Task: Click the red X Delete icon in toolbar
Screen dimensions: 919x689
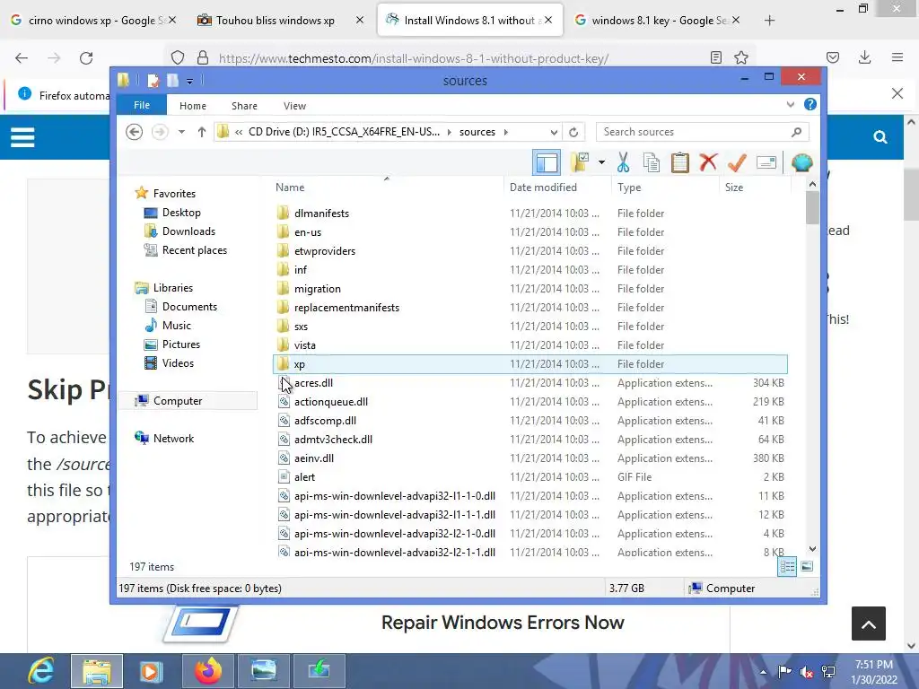Action: click(x=708, y=162)
